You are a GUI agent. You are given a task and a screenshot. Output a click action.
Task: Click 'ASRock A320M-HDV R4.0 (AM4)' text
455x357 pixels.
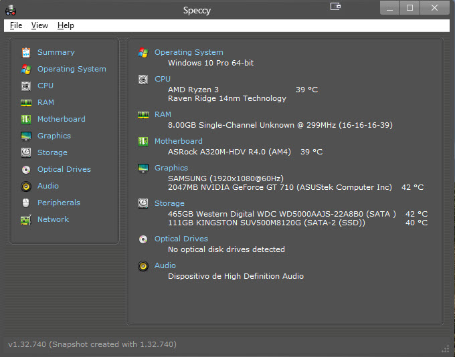click(230, 152)
